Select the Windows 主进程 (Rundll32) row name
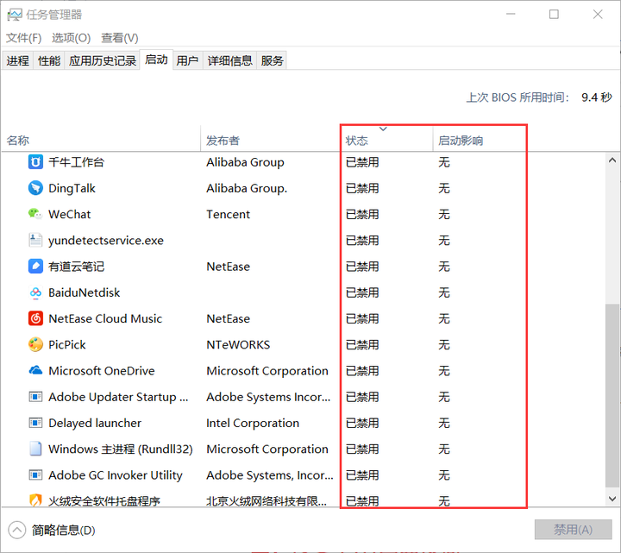Image resolution: width=621 pixels, height=553 pixels. point(121,449)
